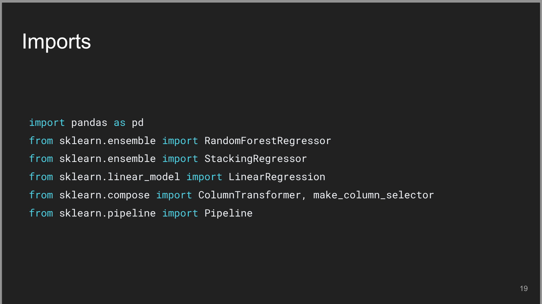542x304 pixels.
Task: Click the "pd" alias in the first line
Action: click(x=138, y=123)
